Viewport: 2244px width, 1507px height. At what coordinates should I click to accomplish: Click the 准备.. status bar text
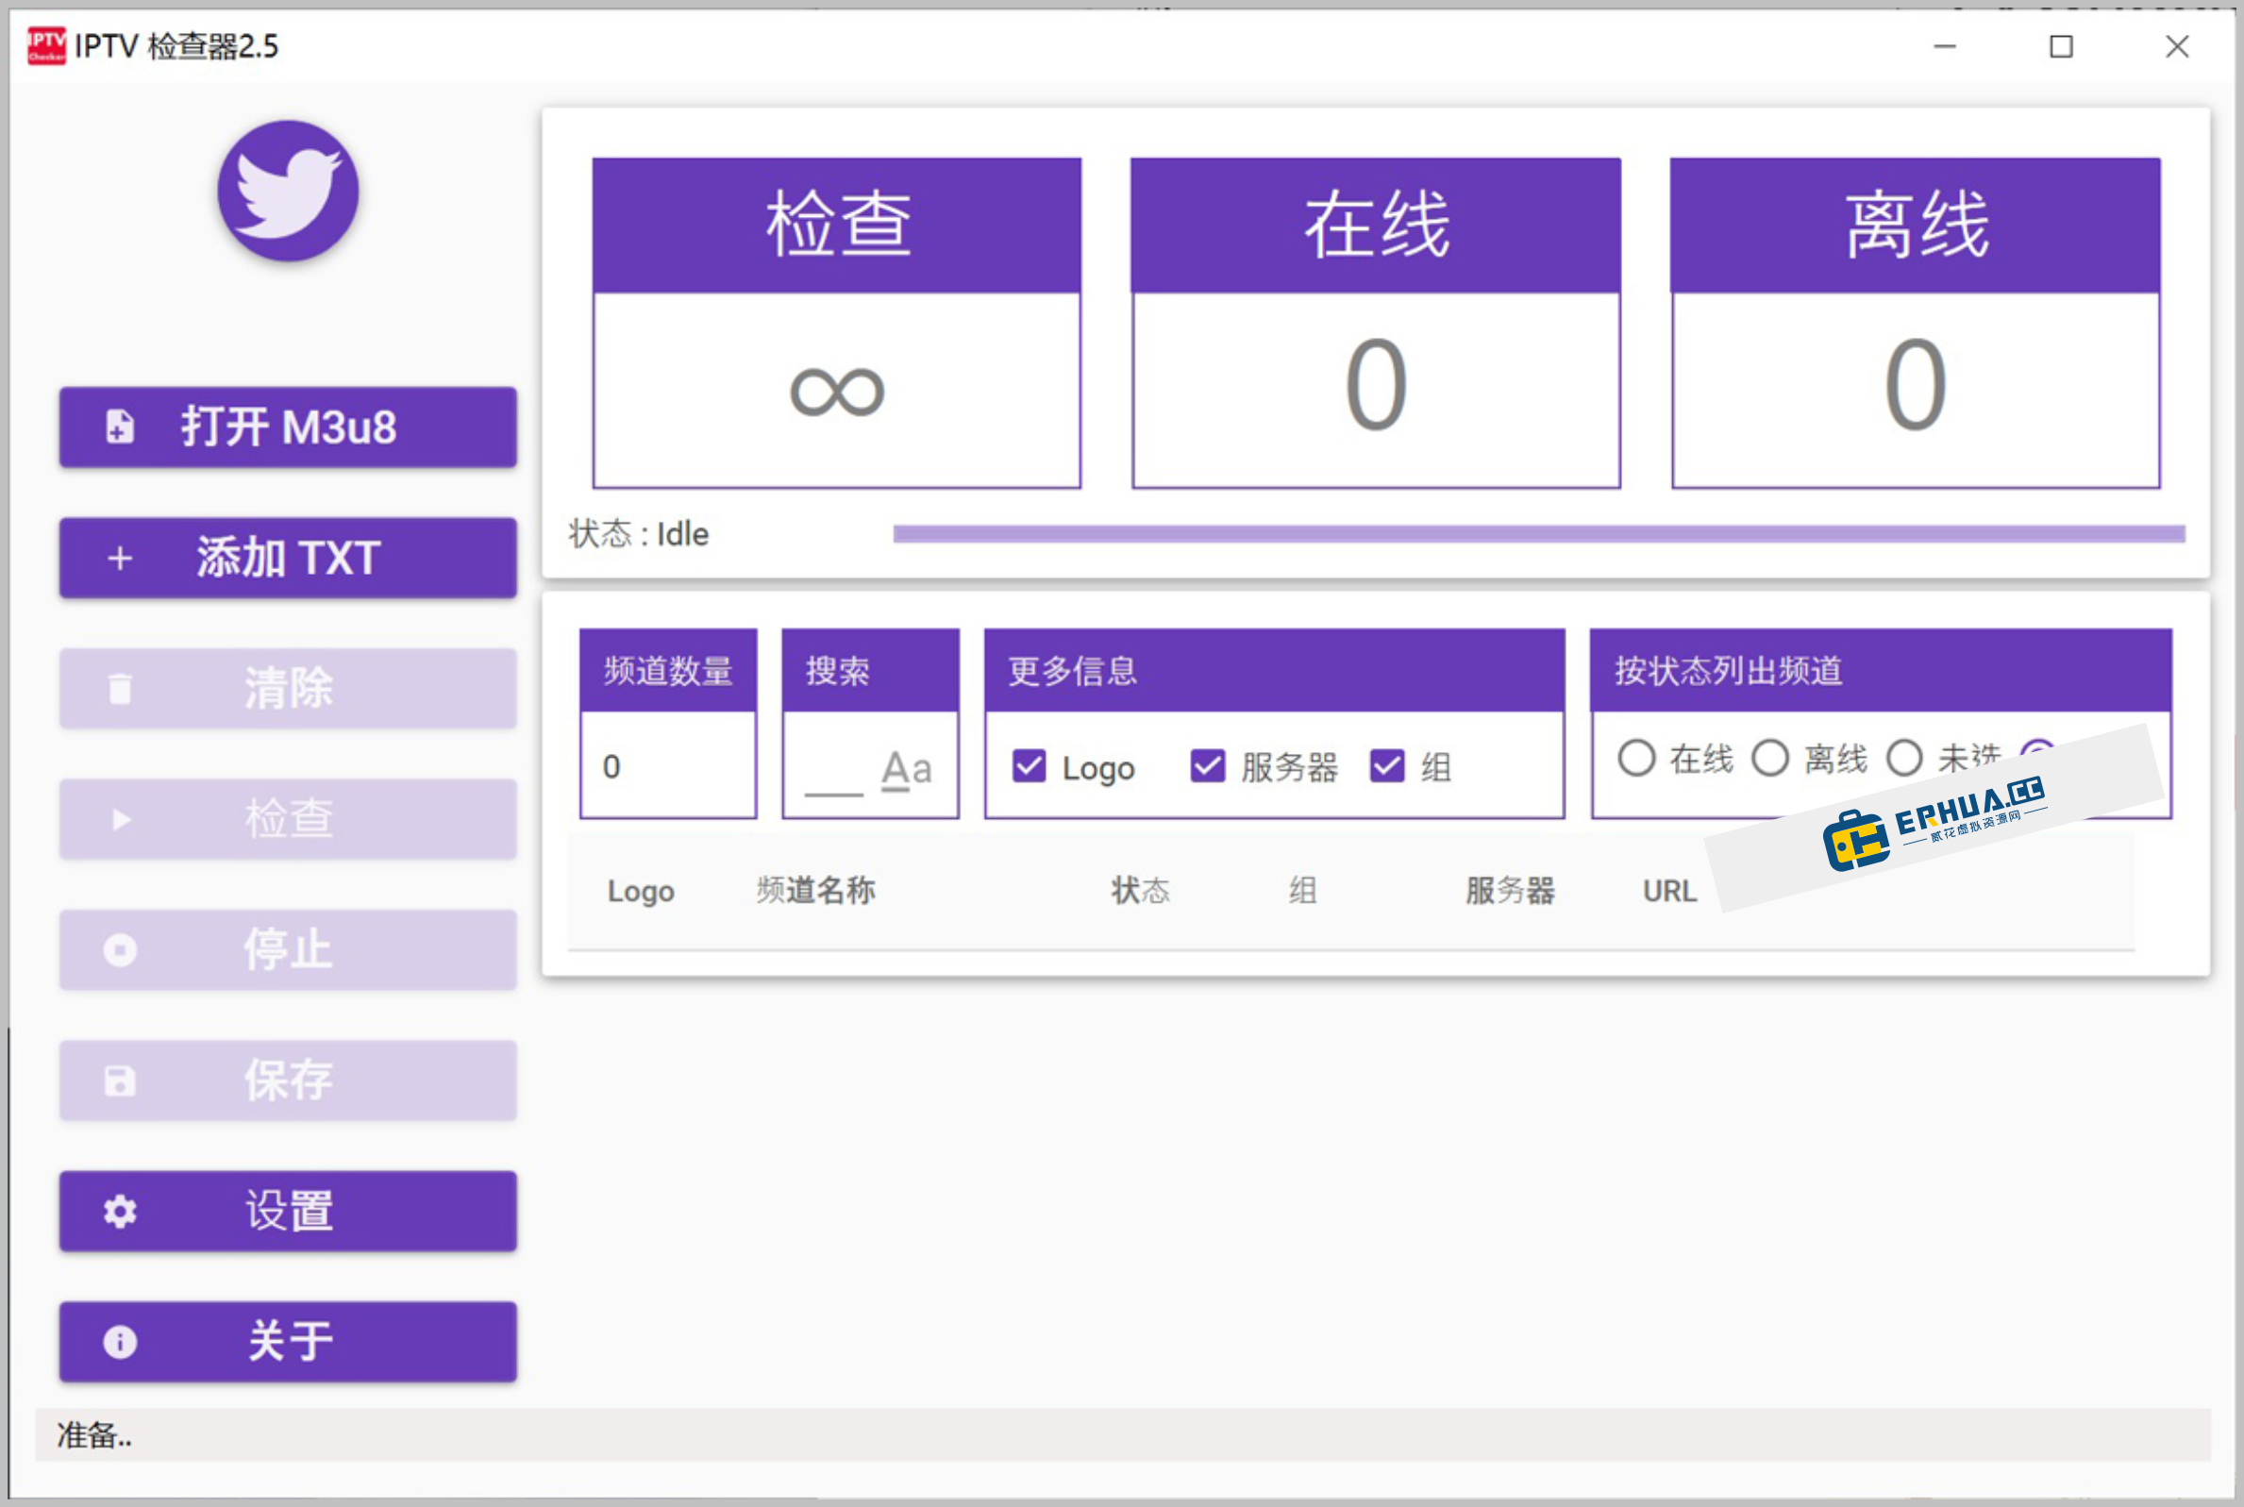pyautogui.click(x=93, y=1435)
